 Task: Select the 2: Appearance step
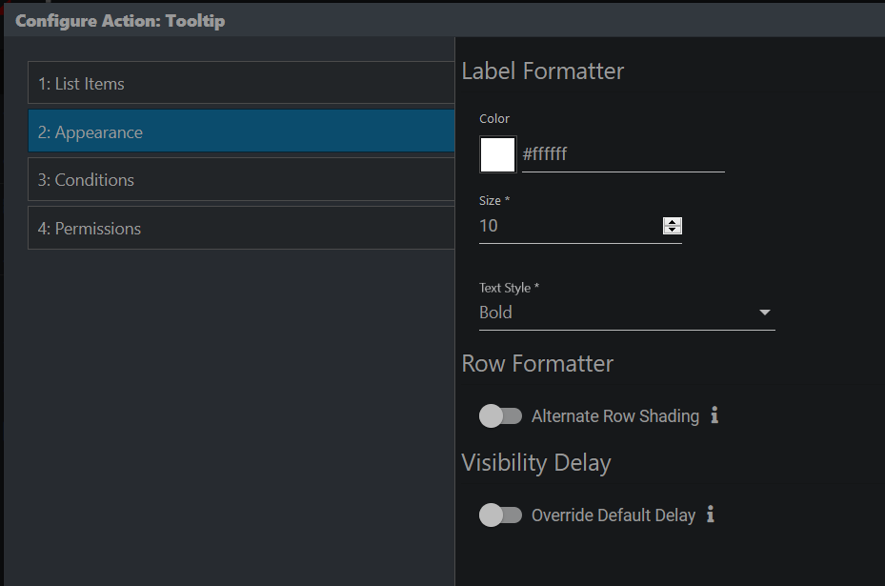[241, 131]
